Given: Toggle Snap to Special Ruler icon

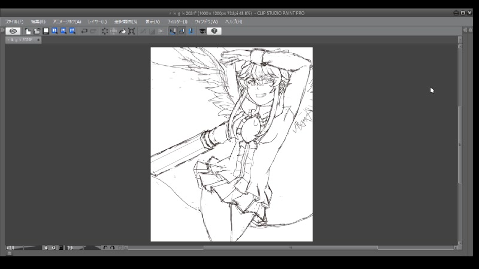Looking at the screenshot, I should pos(181,31).
